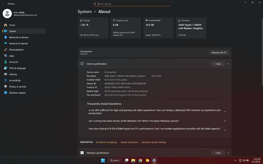Open Network & internet settings
Viewport: 263px width, 164px height.
click(x=24, y=44)
